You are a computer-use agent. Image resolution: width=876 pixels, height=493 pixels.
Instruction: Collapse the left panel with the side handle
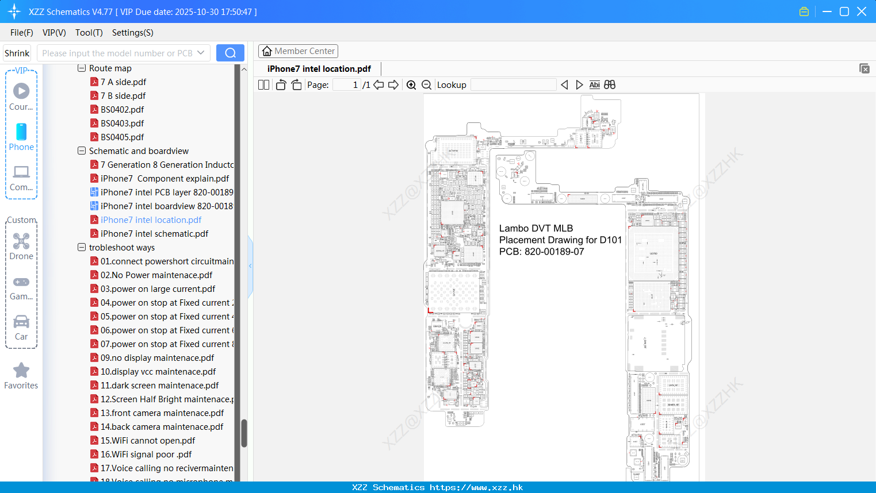click(250, 266)
